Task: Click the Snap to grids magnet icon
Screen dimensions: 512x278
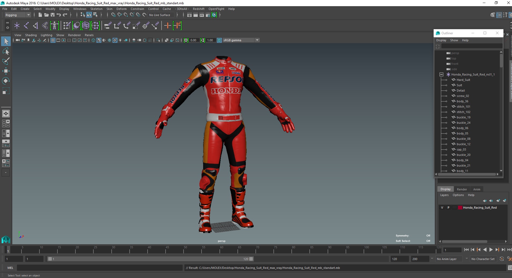Action: 114,15
